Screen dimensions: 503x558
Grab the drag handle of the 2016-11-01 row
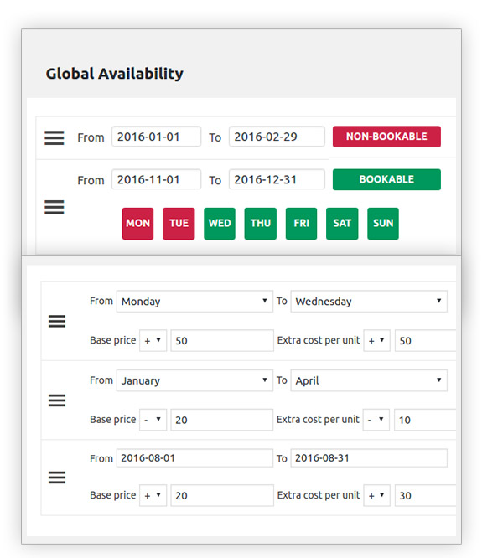pyautogui.click(x=54, y=207)
